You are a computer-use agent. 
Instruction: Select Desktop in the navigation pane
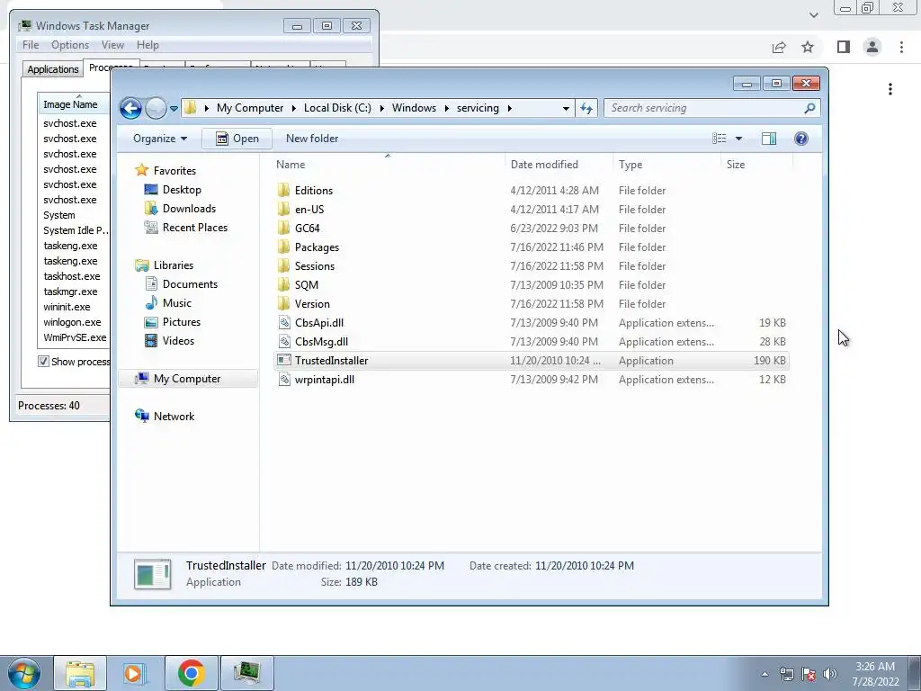(182, 190)
